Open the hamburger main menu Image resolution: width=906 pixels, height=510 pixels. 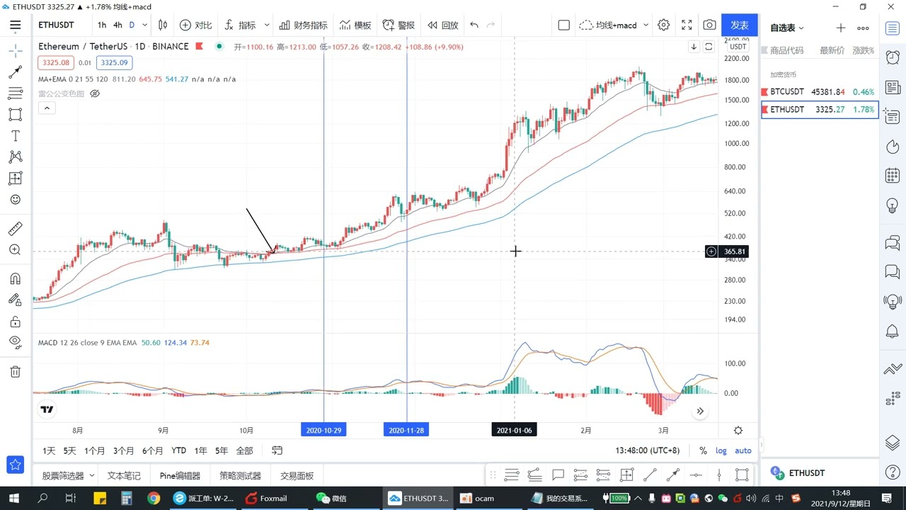coord(15,25)
